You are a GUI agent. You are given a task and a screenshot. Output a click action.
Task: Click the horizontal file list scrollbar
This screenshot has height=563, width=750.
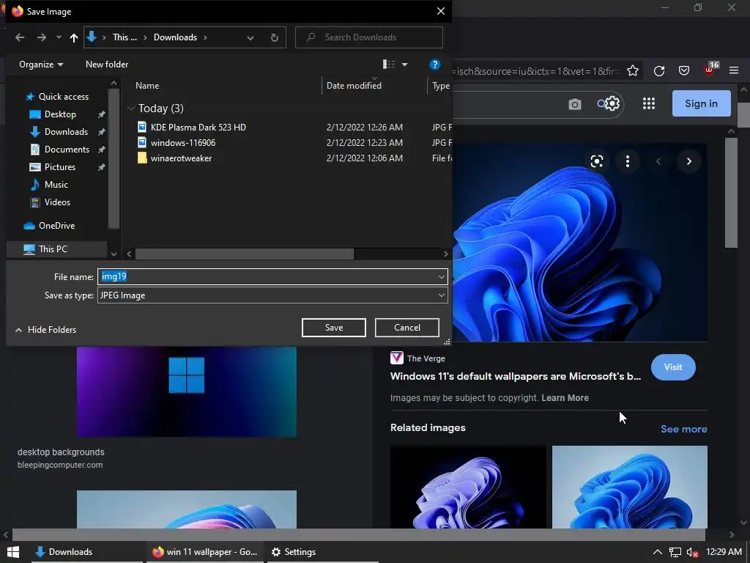[245, 254]
